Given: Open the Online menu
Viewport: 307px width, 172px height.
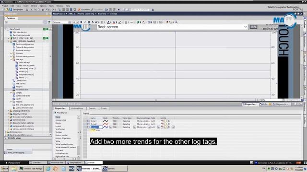Looking at the screenshot, I should pyautogui.click(x=34, y=6).
